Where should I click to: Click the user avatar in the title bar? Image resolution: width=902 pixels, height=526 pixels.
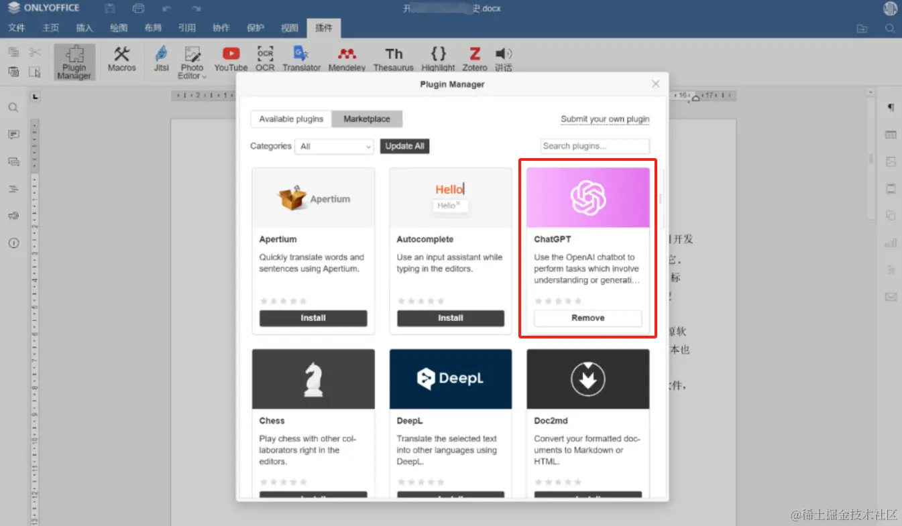[891, 9]
